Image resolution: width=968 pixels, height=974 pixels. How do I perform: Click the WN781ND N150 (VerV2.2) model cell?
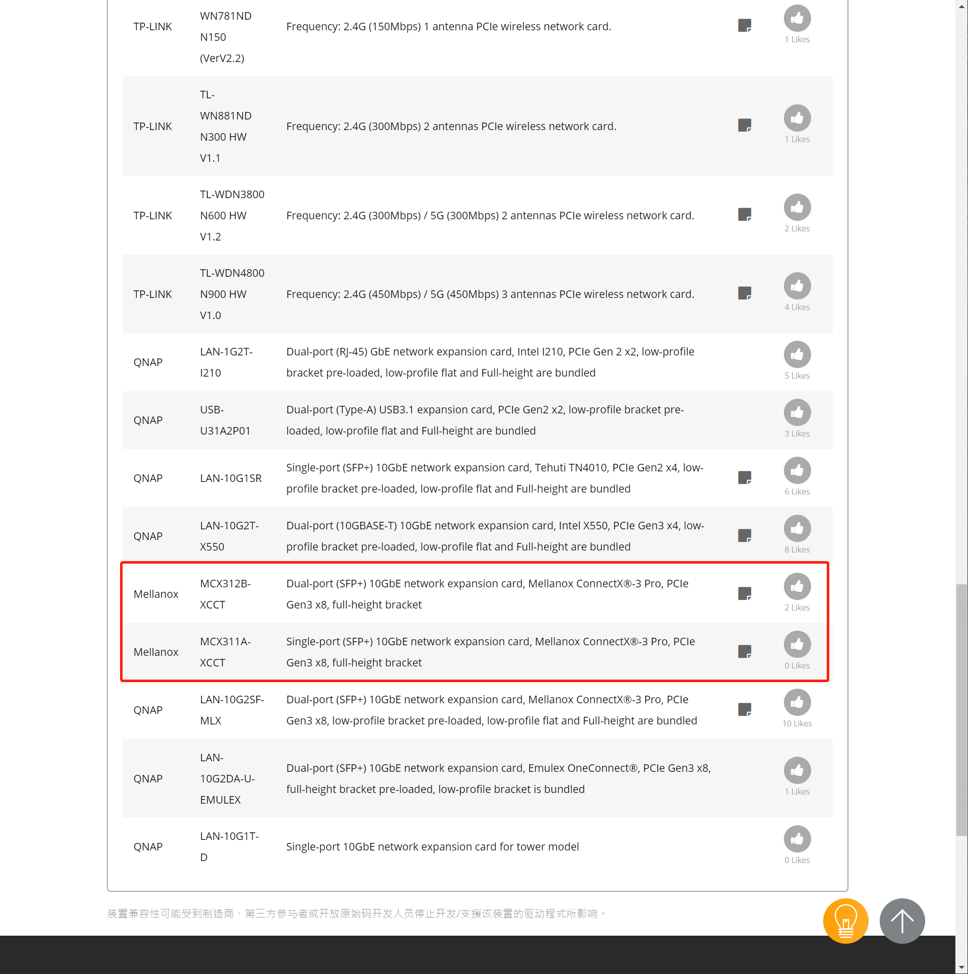(225, 37)
